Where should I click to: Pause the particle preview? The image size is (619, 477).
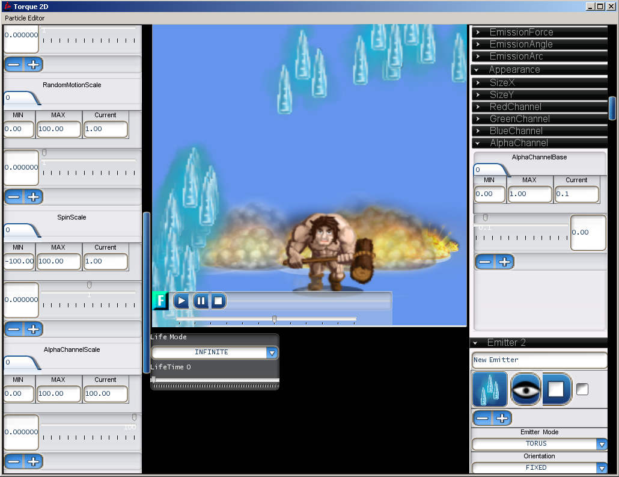(201, 301)
